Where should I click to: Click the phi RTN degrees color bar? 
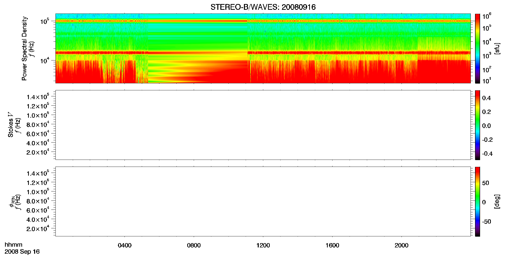tap(478, 201)
